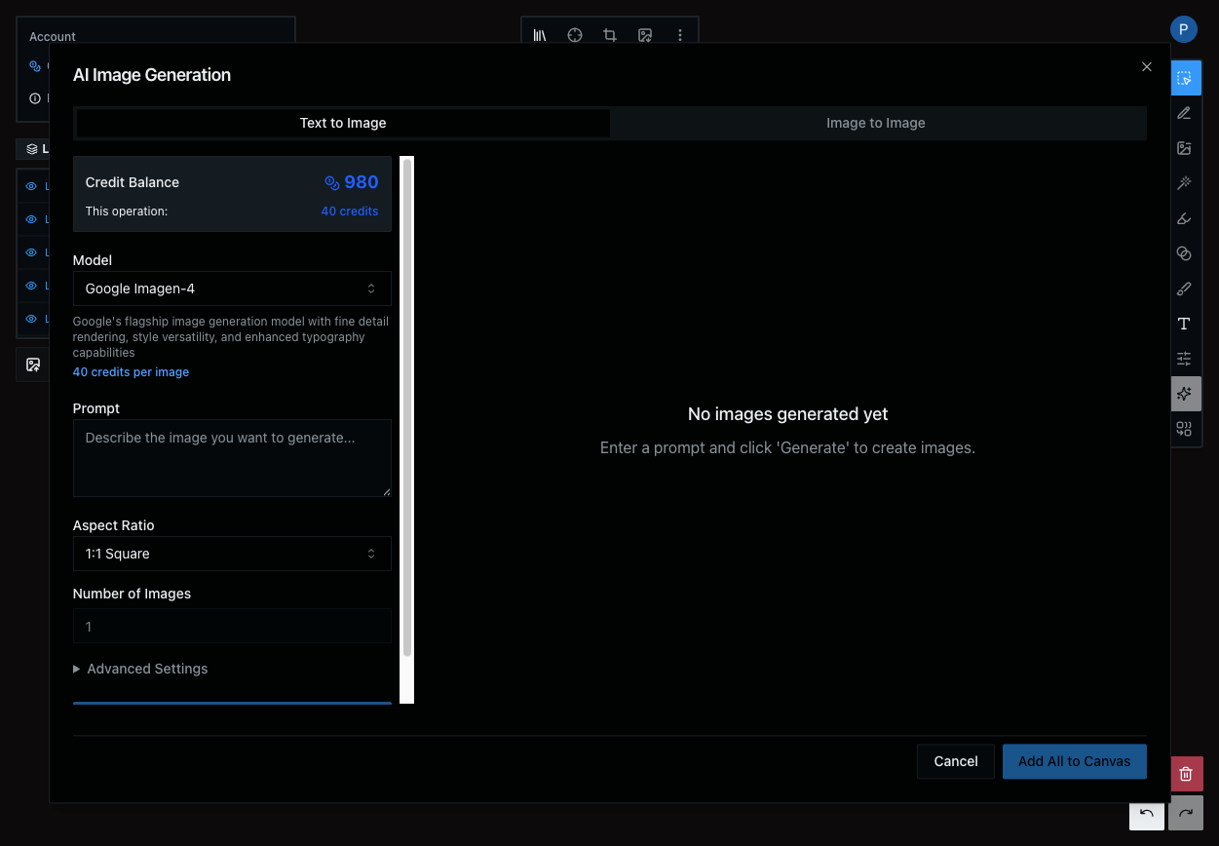
Task: Open the Aspect Ratio dropdown
Action: click(232, 554)
